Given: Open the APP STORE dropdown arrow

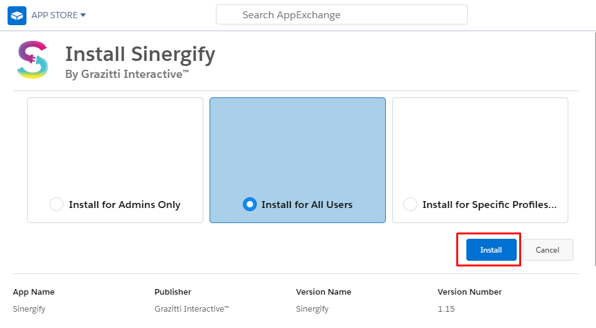Looking at the screenshot, I should (83, 15).
